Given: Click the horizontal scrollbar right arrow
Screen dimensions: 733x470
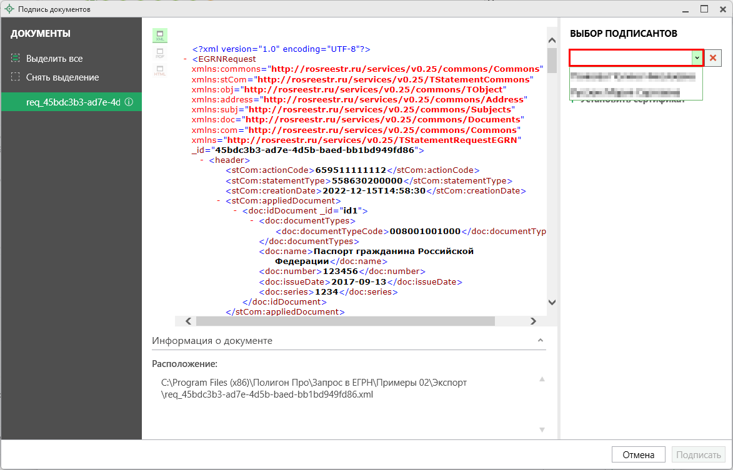Looking at the screenshot, I should point(533,321).
